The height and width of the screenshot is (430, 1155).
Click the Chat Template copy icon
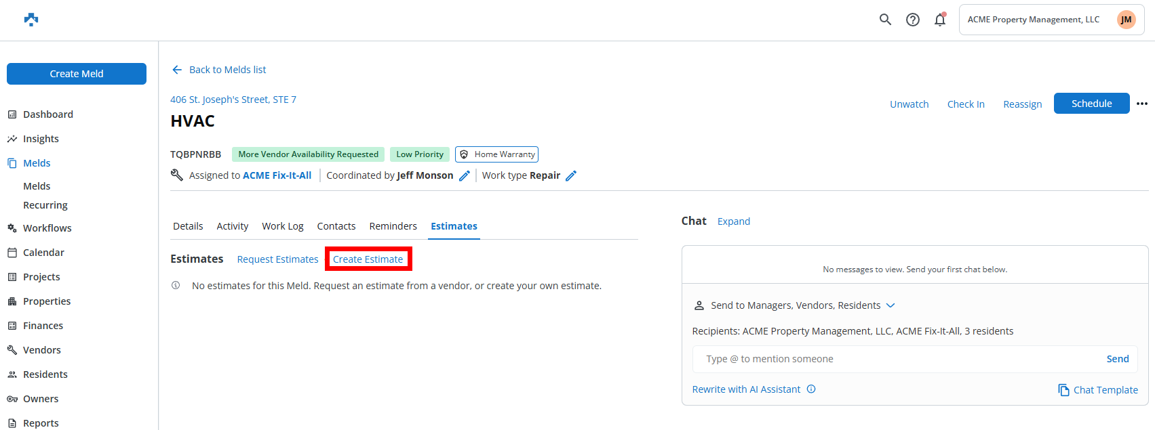[1063, 390]
